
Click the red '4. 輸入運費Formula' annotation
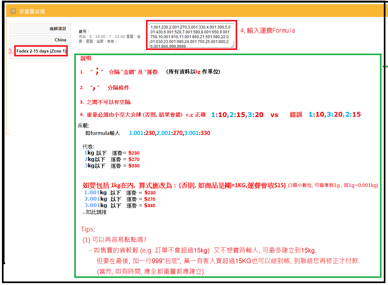click(267, 31)
